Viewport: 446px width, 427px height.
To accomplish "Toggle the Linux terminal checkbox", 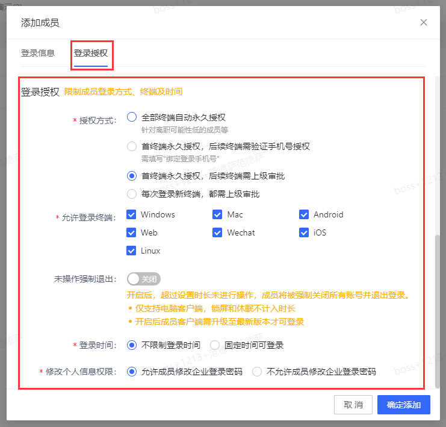I will (x=131, y=251).
